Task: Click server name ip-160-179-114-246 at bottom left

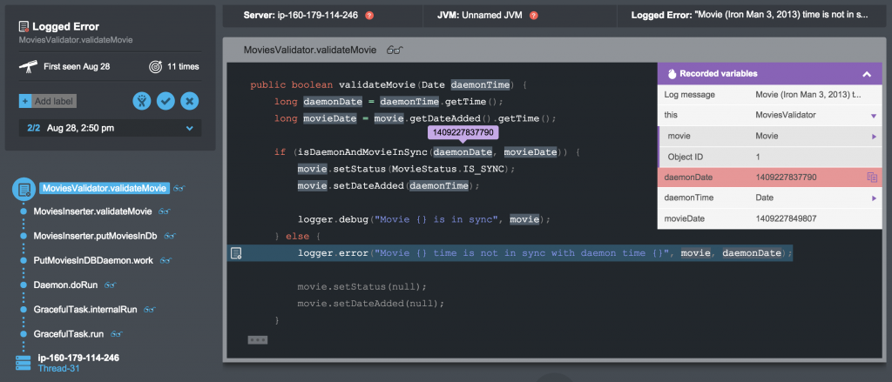Action: point(78,359)
